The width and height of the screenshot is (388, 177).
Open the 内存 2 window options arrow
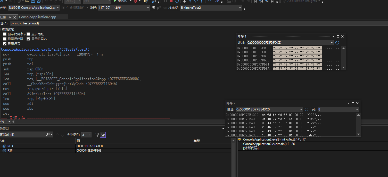point(349,103)
